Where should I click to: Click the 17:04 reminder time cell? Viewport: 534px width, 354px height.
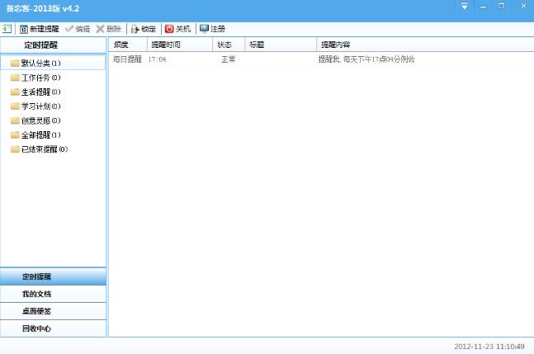tap(157, 59)
